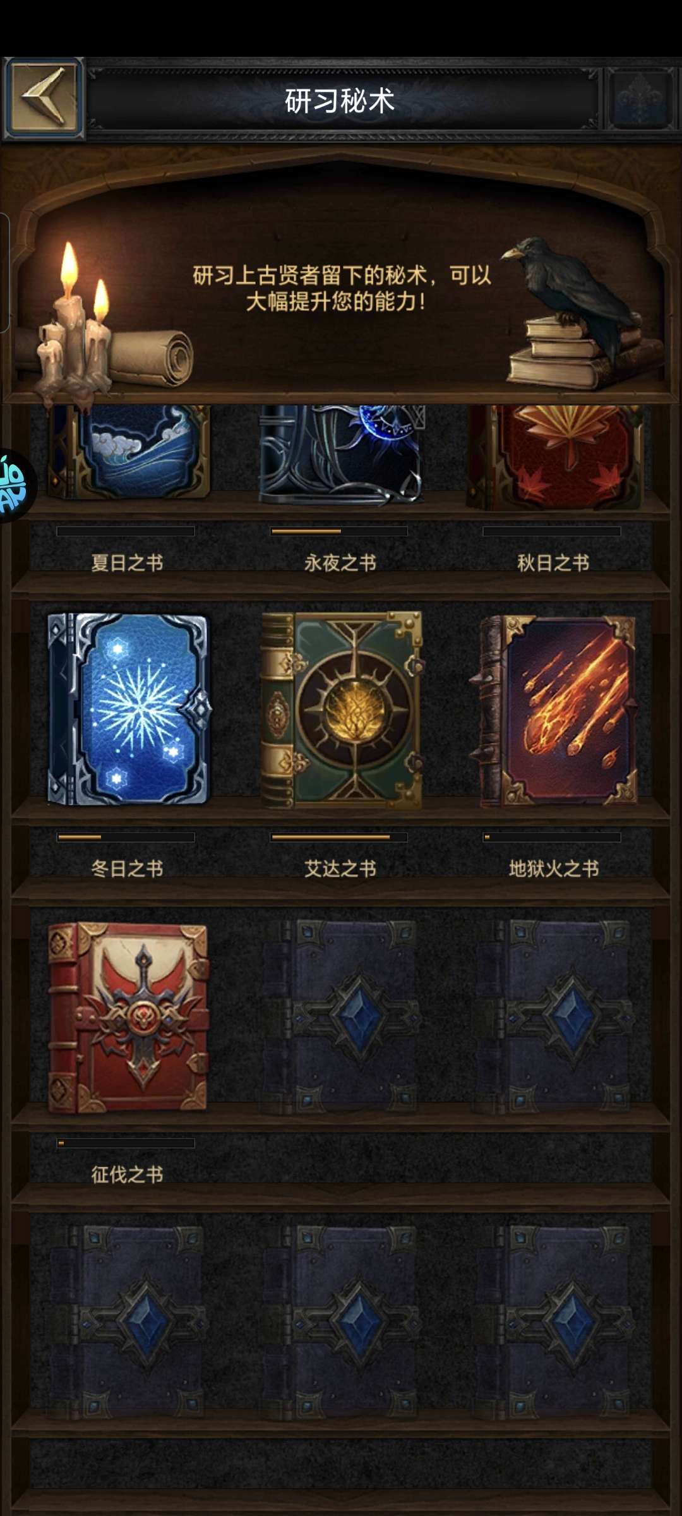
Task: Open the red maple autumn book
Action: pyautogui.click(x=554, y=457)
